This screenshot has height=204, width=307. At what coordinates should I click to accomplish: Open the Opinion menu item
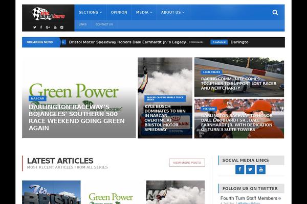tap(119, 12)
